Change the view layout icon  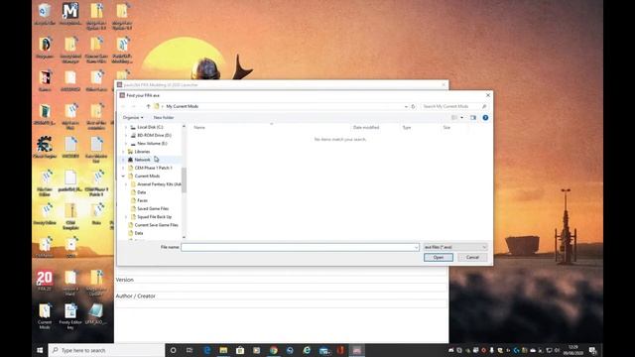pyautogui.click(x=454, y=118)
